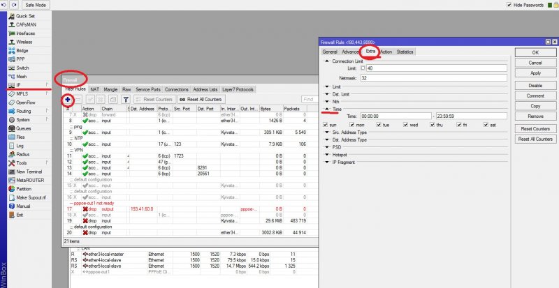Switch to the NAT tab
Screen dimensions: 559x288
(x=94, y=89)
